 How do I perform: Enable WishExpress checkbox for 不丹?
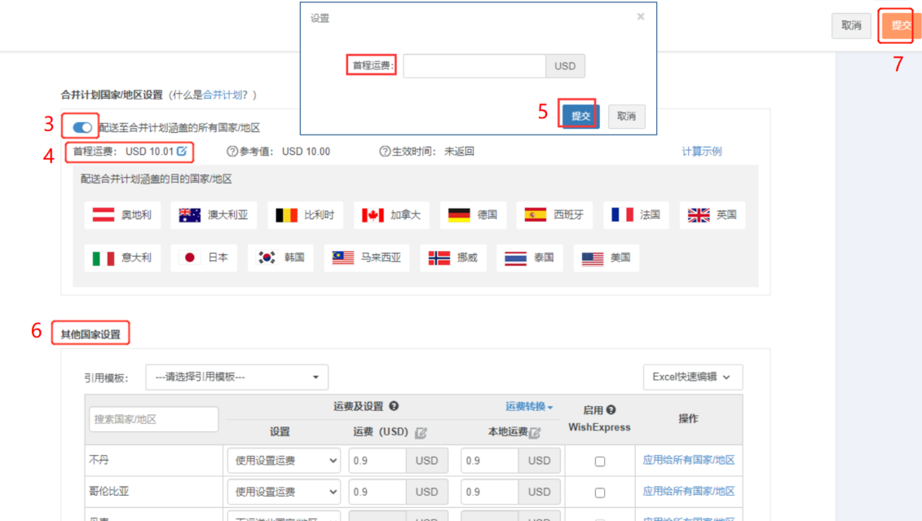pyautogui.click(x=600, y=461)
